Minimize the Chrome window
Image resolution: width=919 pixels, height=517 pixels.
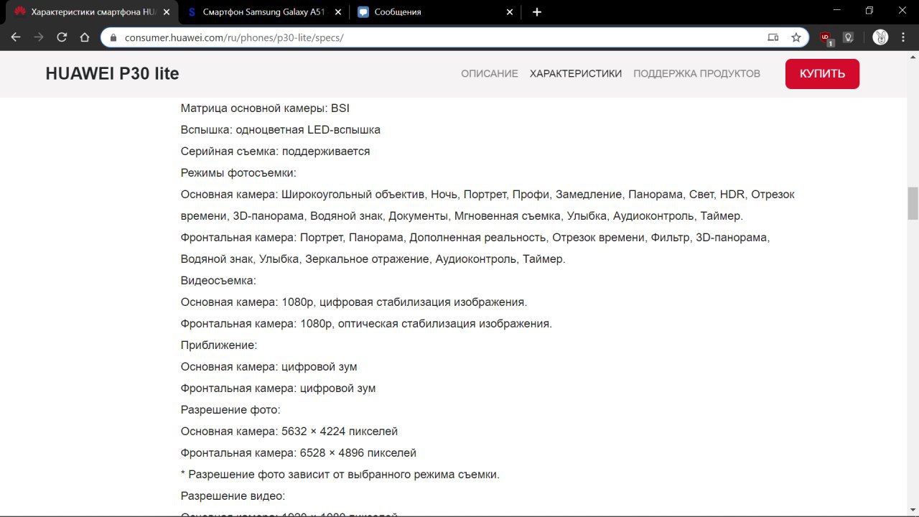click(837, 11)
